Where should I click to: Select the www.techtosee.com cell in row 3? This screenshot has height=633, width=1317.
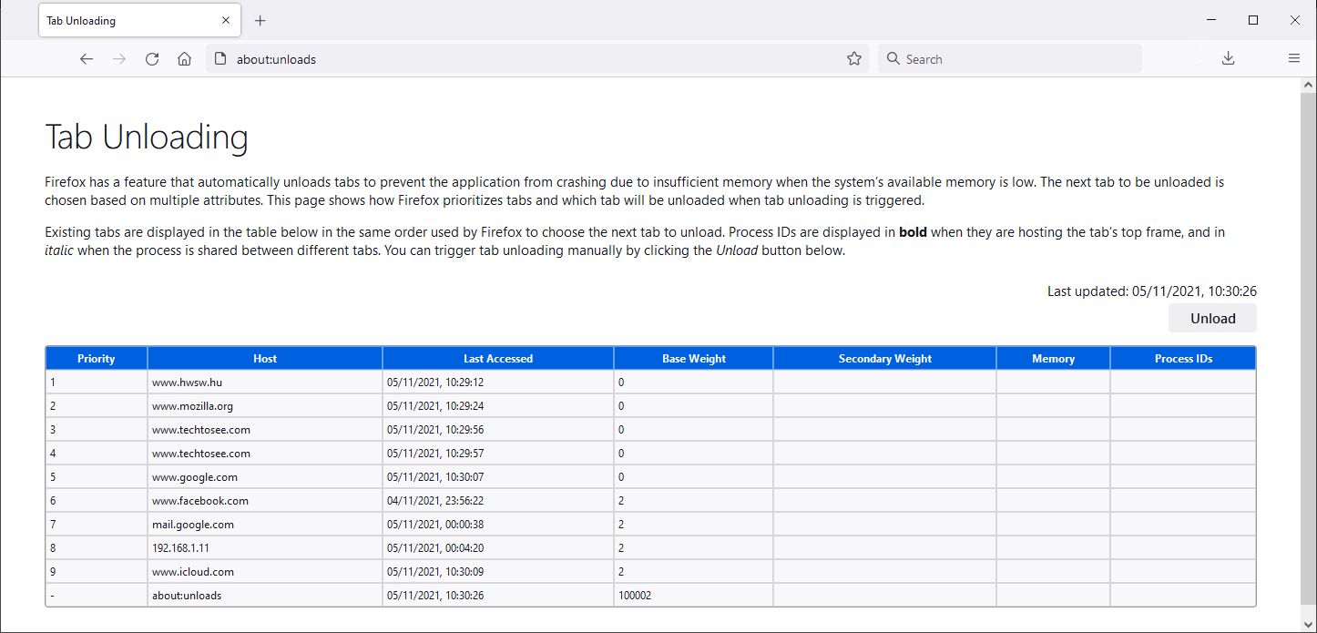tap(265, 430)
